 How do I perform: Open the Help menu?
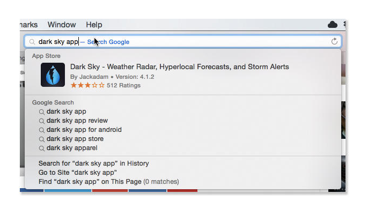point(94,25)
